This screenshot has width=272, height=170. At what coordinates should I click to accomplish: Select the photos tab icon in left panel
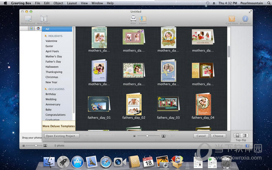pos(31,28)
